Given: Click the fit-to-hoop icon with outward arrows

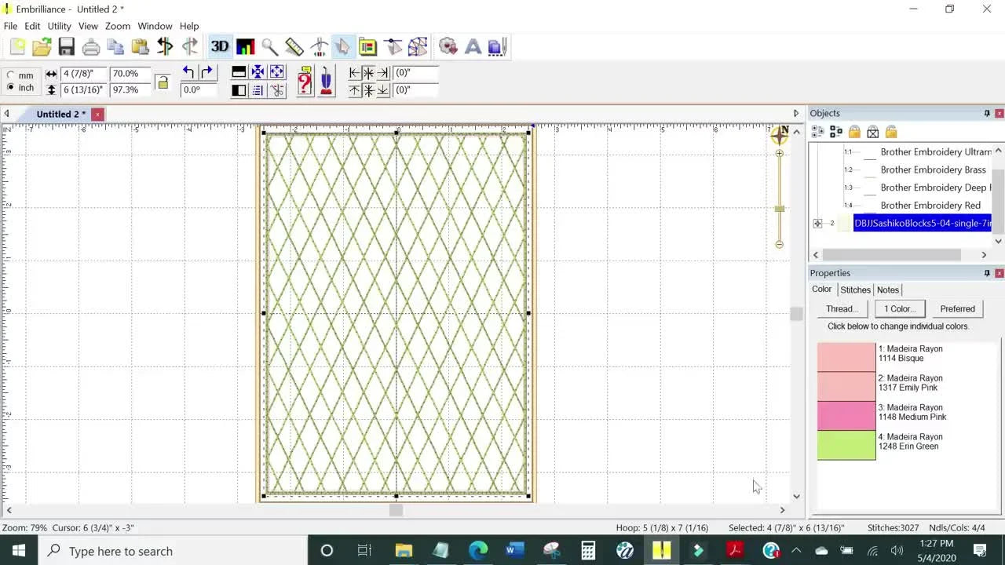Looking at the screenshot, I should pos(276,72).
